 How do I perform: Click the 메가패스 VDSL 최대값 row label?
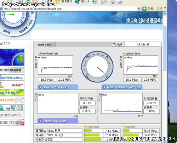tap(58, 135)
